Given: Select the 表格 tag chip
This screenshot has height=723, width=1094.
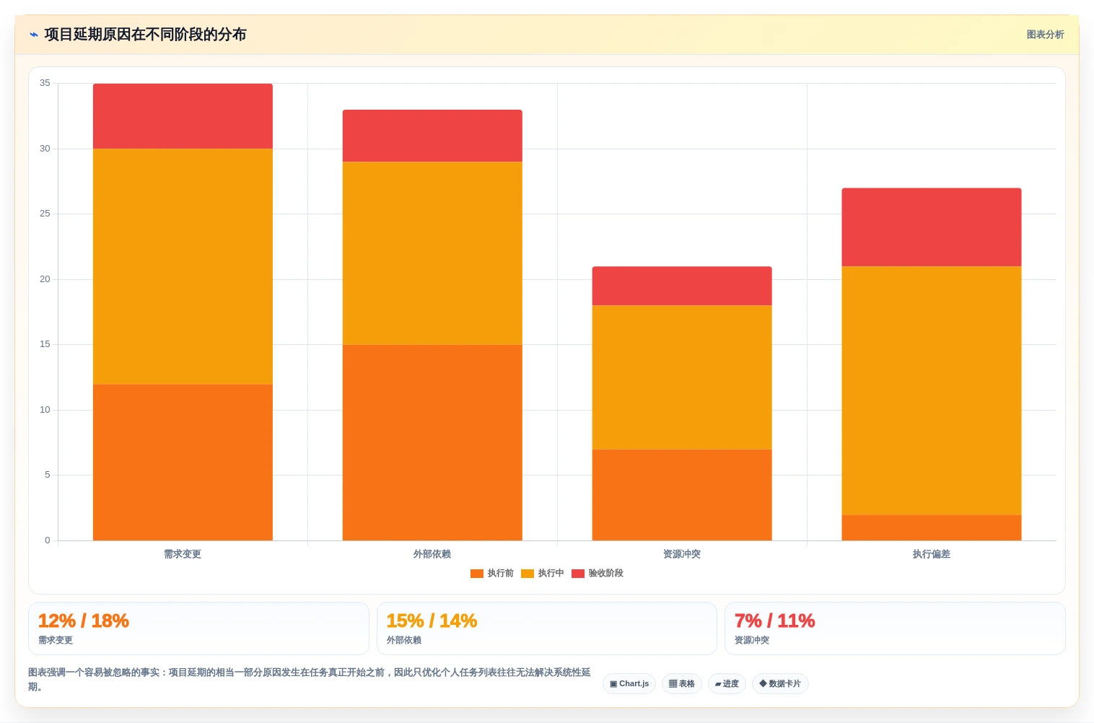Looking at the screenshot, I should click(682, 684).
